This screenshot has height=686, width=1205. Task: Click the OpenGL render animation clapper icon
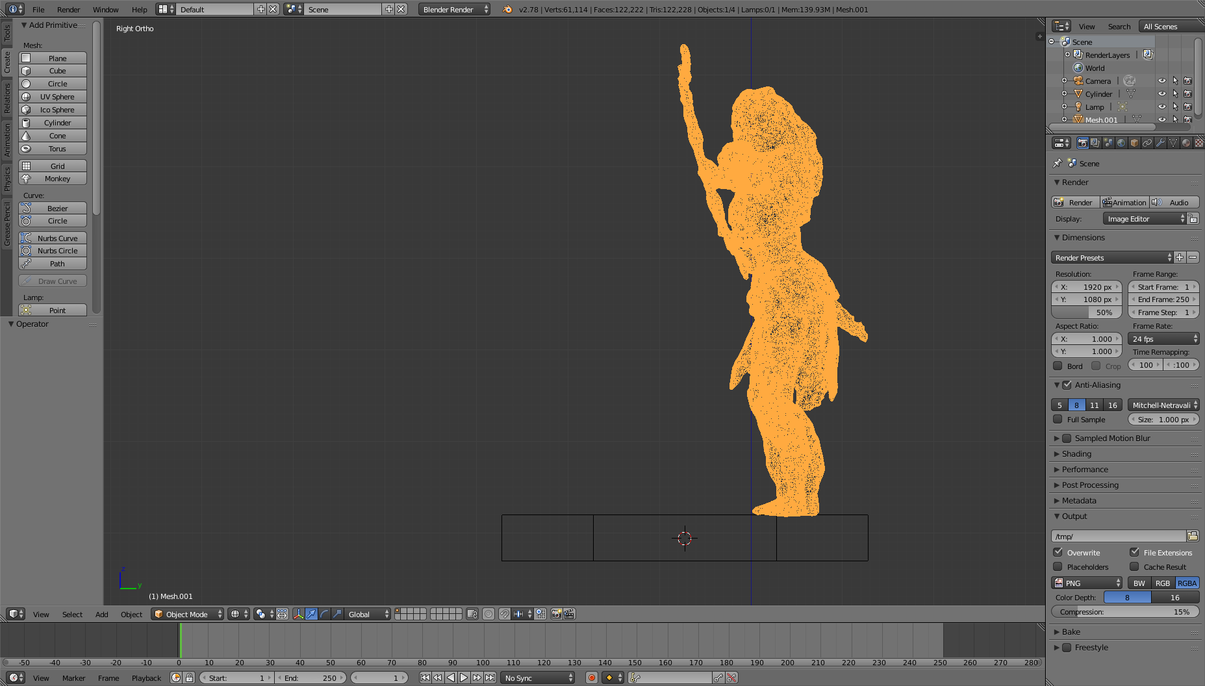[x=569, y=614]
